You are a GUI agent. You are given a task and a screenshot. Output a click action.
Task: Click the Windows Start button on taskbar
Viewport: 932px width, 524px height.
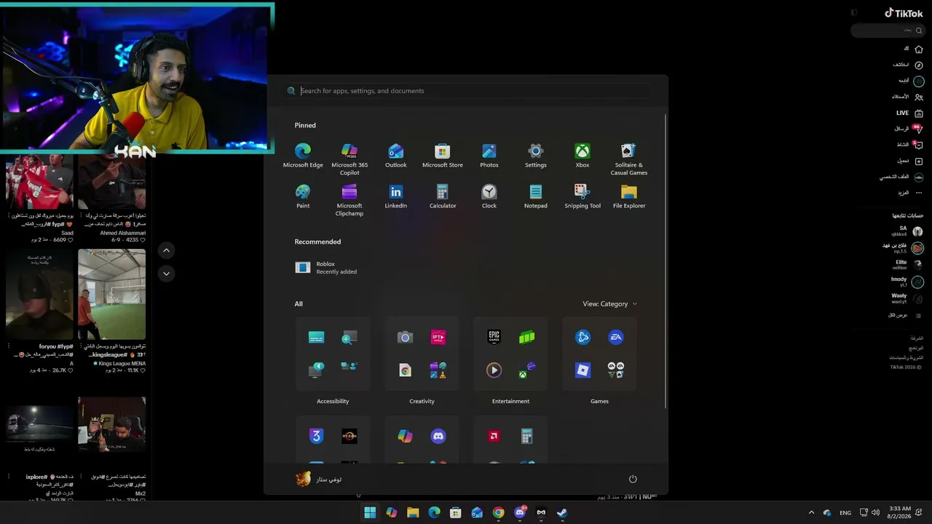370,512
